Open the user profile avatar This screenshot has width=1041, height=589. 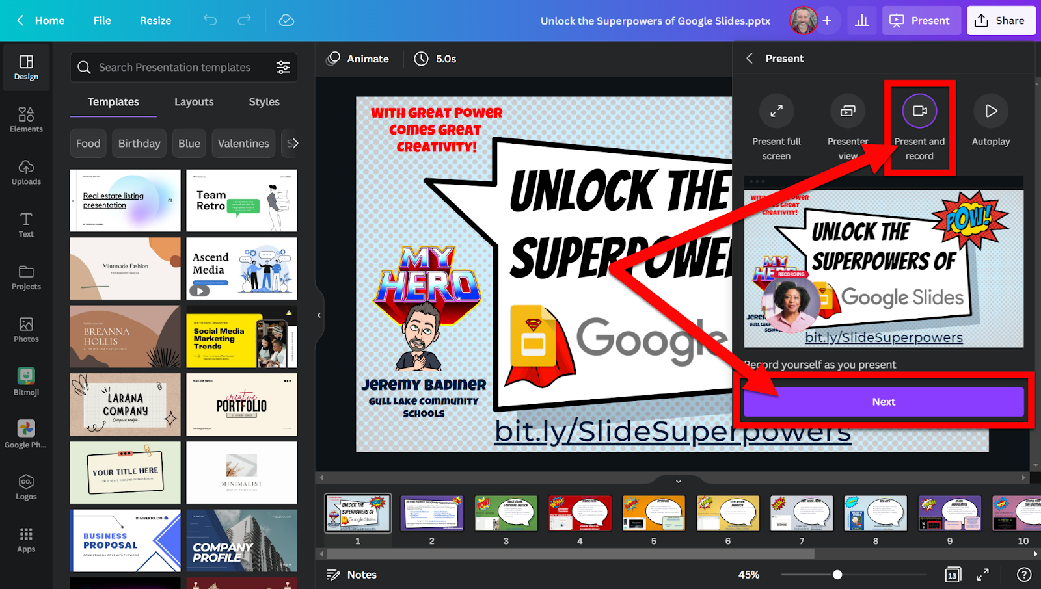click(x=804, y=21)
